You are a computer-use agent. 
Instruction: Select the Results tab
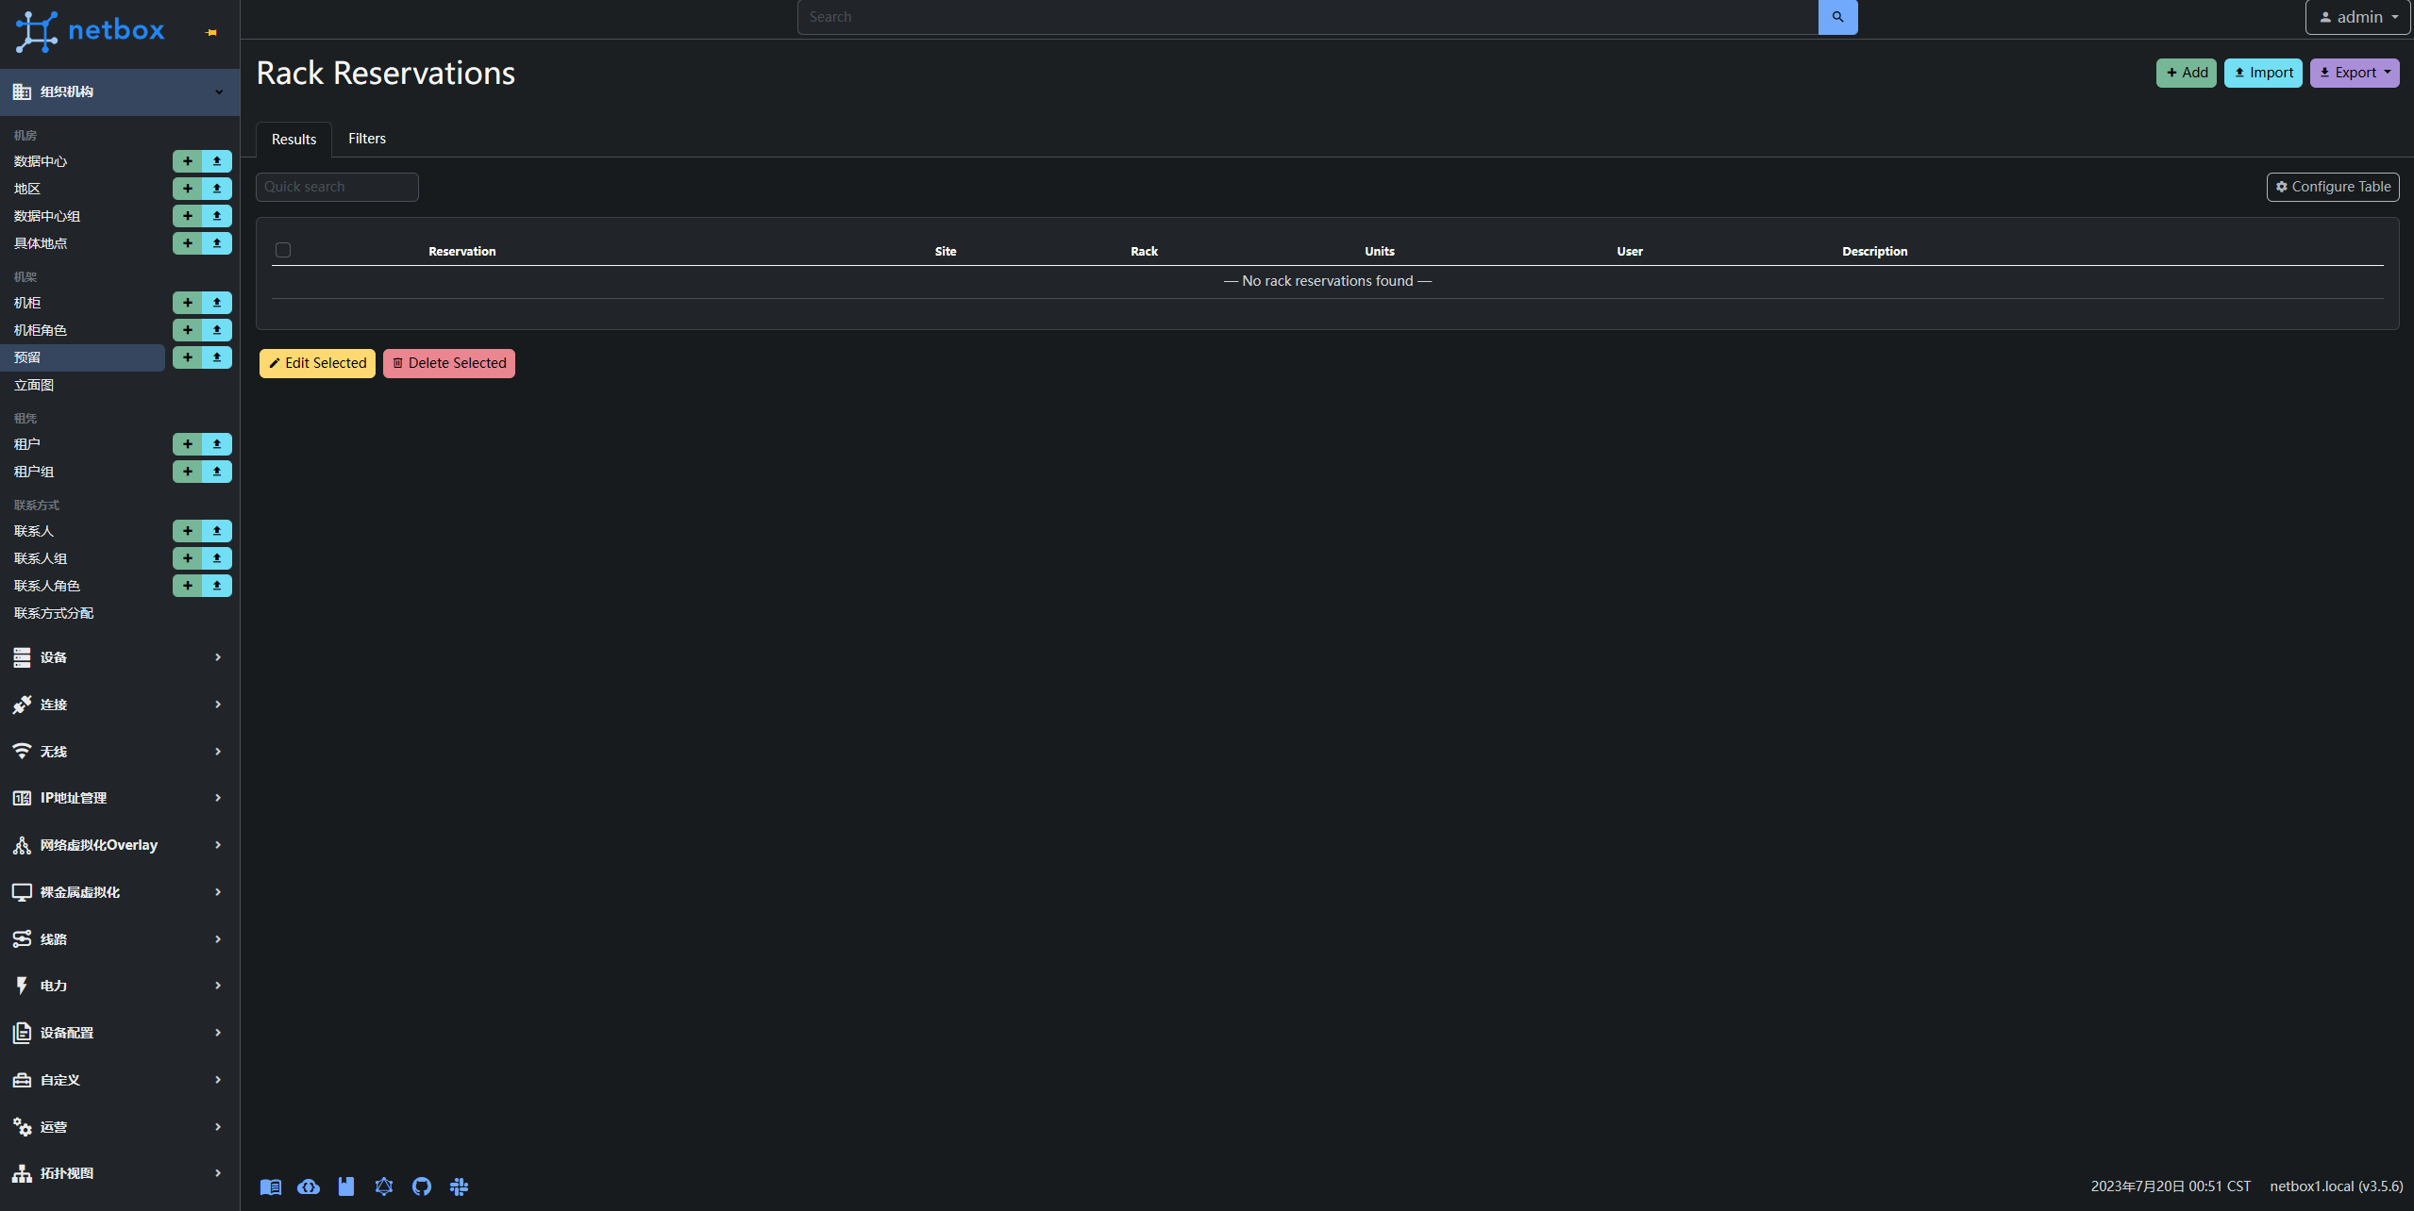pos(293,138)
